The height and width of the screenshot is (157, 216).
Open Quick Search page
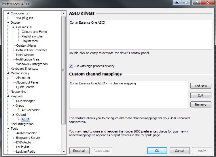[25, 87]
